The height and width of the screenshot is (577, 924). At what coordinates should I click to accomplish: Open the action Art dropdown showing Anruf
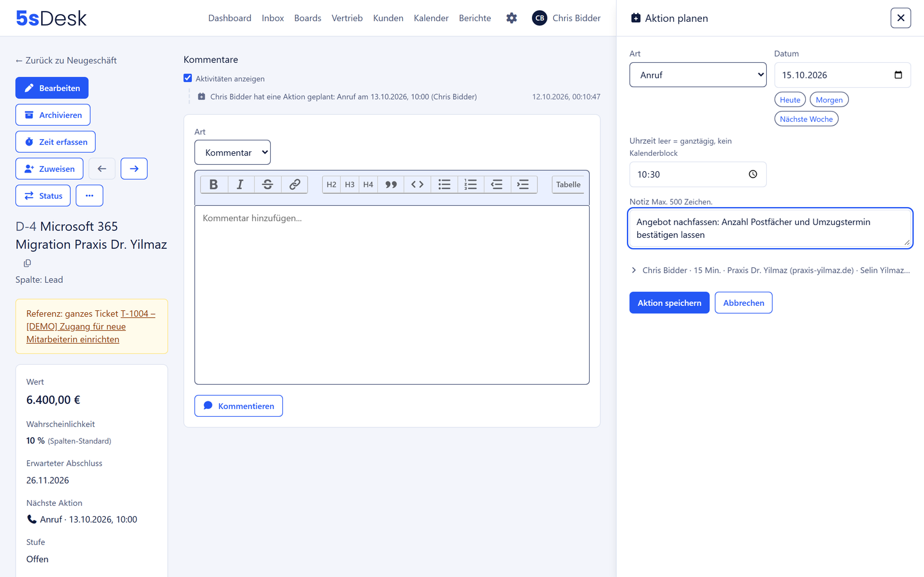[x=698, y=75]
